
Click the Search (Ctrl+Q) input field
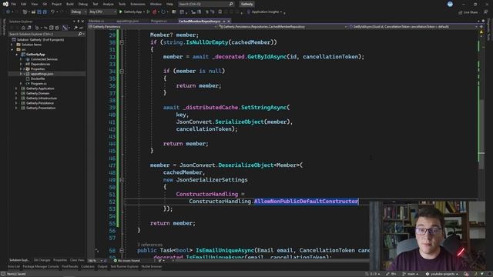point(206,4)
